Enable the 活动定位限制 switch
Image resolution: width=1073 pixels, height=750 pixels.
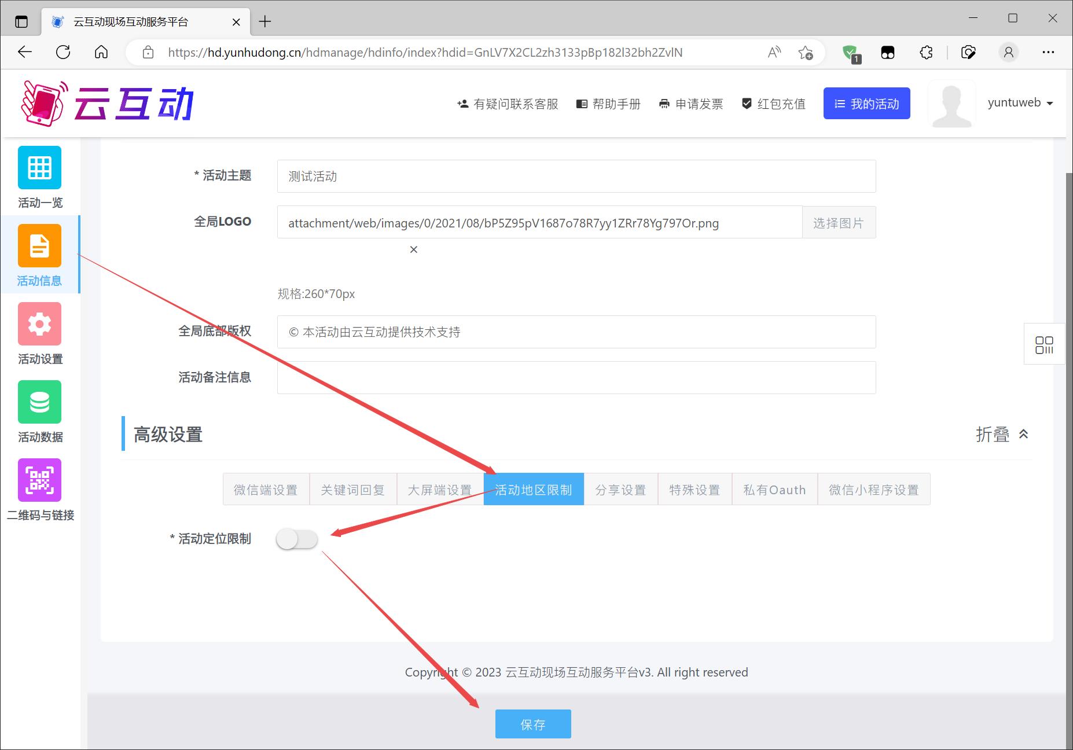[297, 539]
